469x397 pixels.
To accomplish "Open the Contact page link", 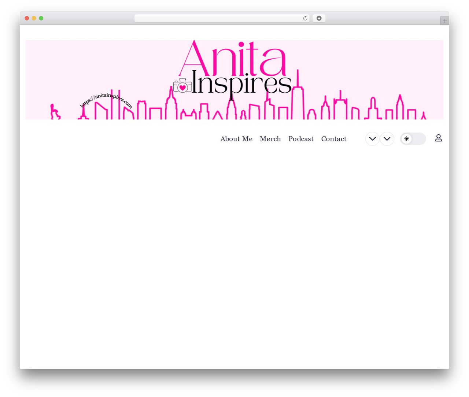I will [334, 139].
